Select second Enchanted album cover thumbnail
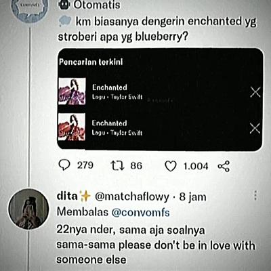Screen dimensions: 271x271 coord(72,127)
